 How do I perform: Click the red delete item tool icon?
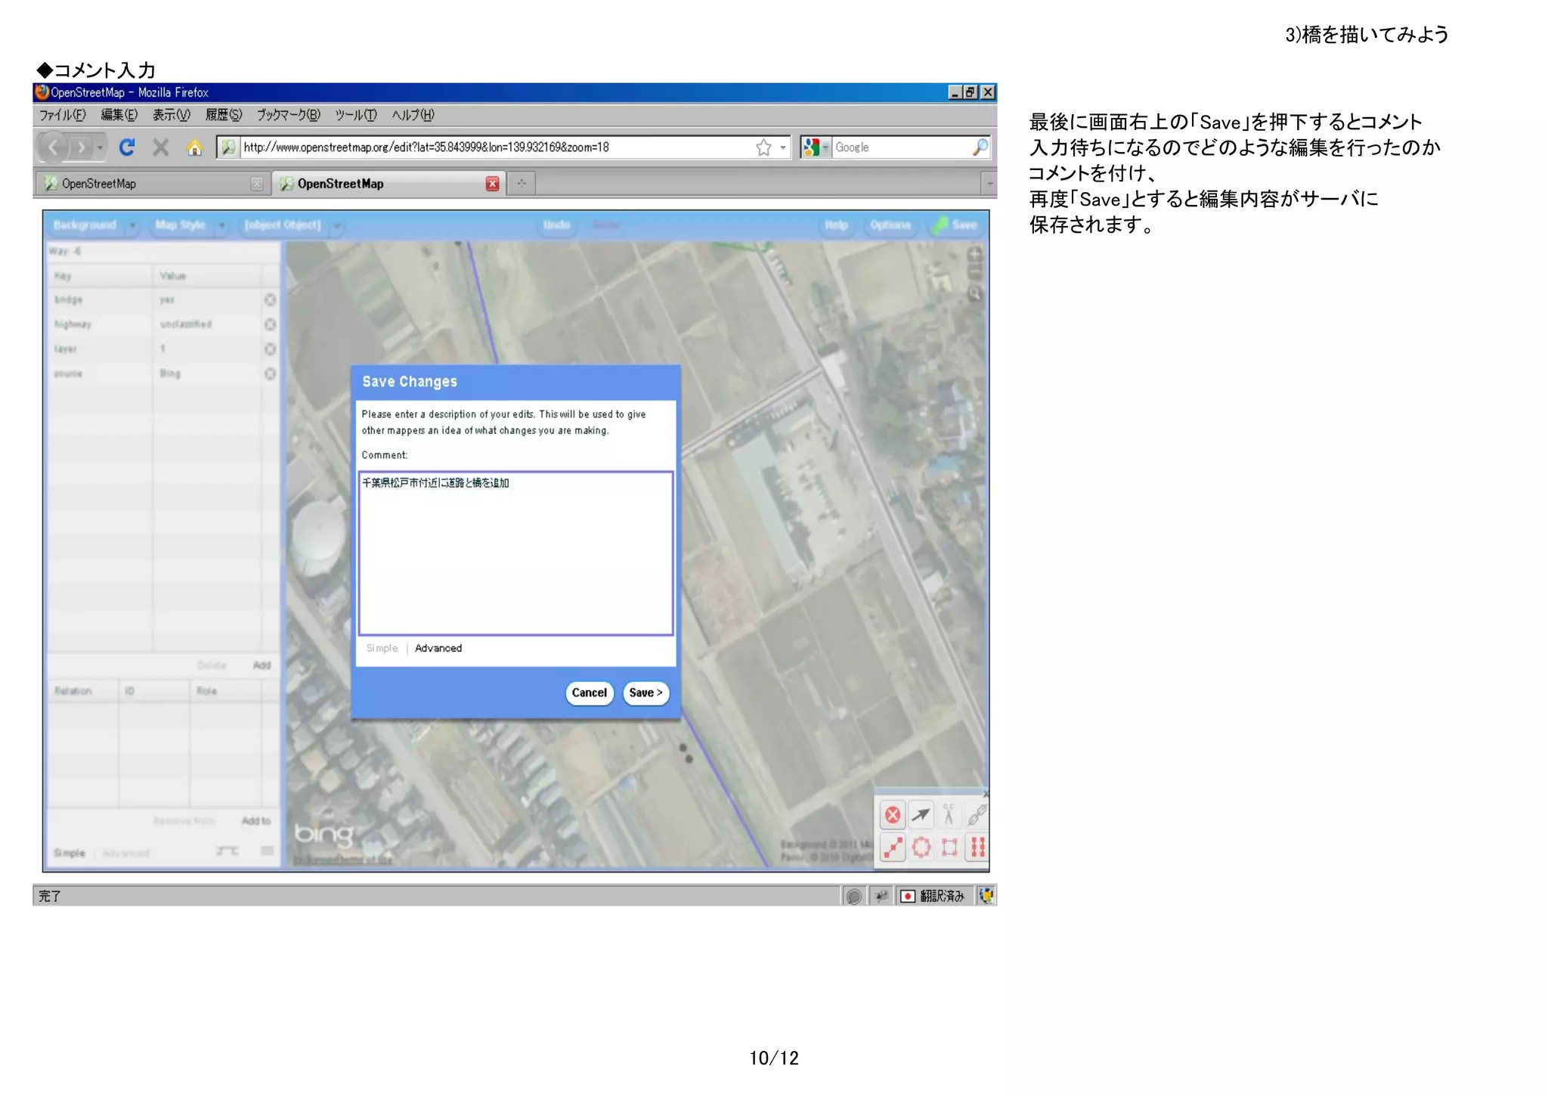[893, 815]
